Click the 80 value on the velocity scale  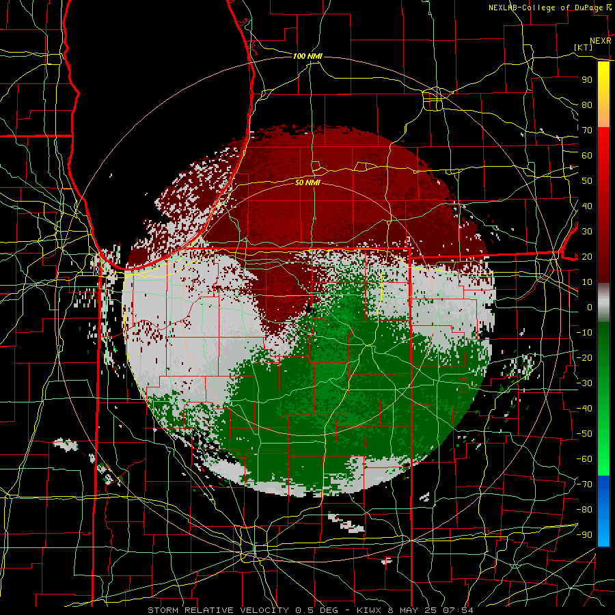(x=587, y=105)
